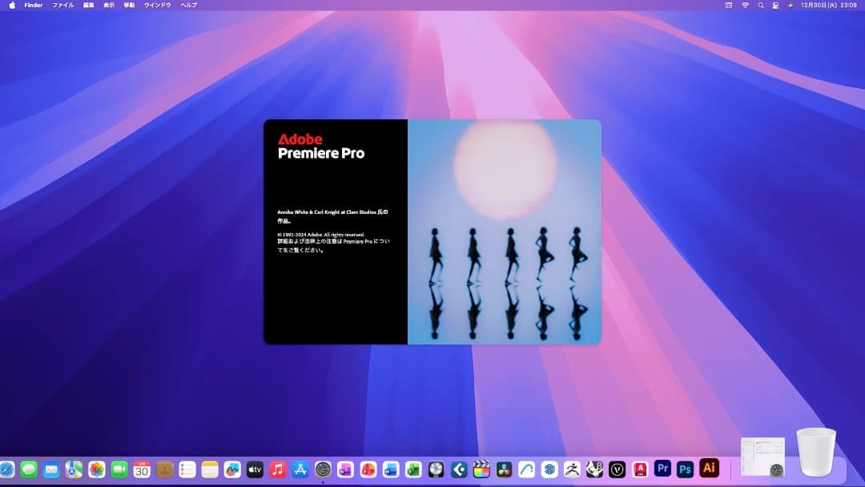Open the App Store from the Dock

pyautogui.click(x=299, y=469)
